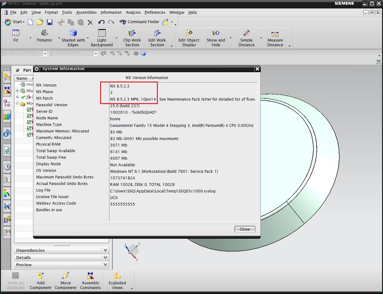Click the 'Parasolid Version' label
383x294 pixels.
point(52,105)
